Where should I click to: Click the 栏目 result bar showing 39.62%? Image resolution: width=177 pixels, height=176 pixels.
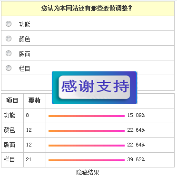tap(87, 160)
